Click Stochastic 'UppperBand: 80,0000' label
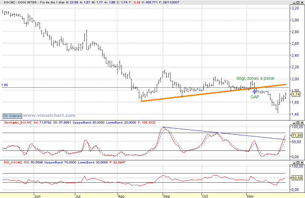This screenshot has height=198, width=305. 88,122
